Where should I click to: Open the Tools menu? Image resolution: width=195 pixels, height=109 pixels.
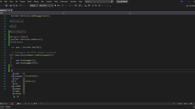pyautogui.click(x=56, y=2)
